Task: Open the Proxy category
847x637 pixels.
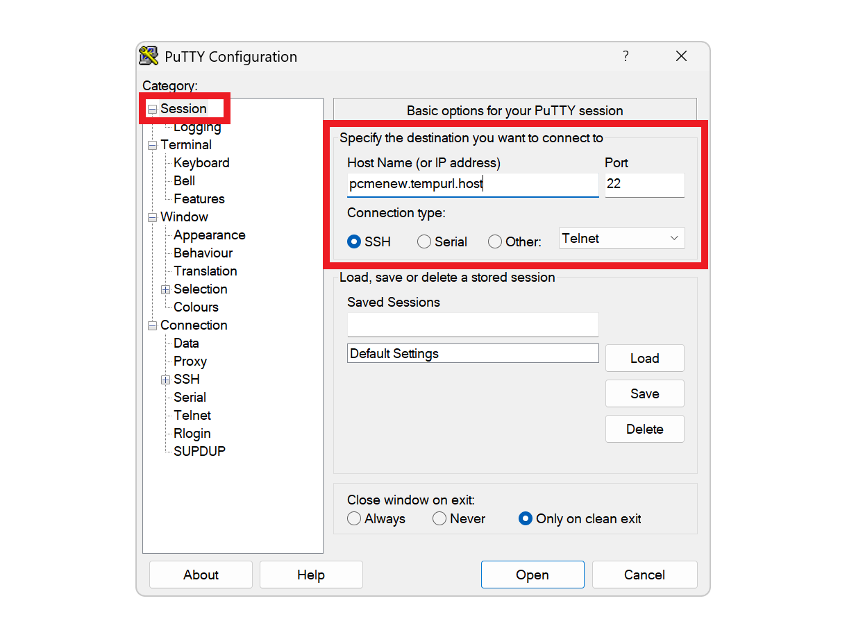Action: [190, 361]
